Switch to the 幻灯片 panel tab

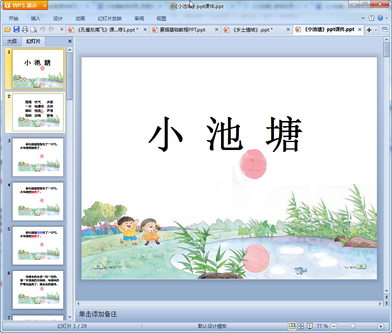coord(33,41)
